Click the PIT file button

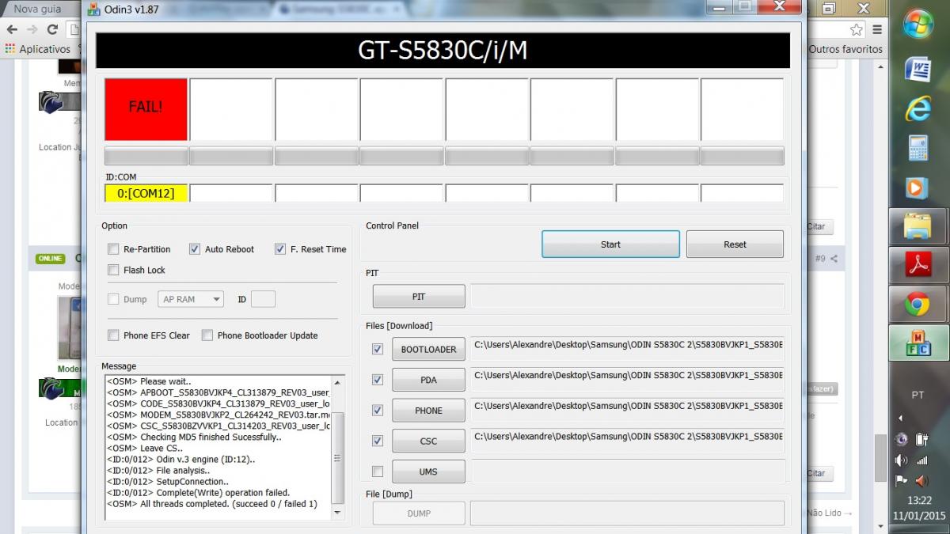tap(419, 297)
